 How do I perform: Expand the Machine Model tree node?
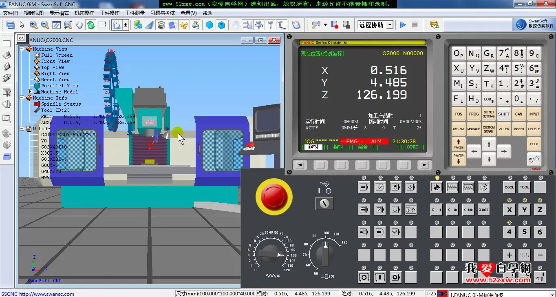coord(30,92)
